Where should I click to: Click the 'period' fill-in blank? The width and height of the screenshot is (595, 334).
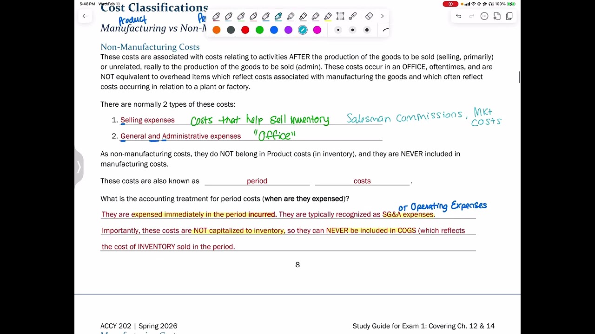pyautogui.click(x=257, y=181)
